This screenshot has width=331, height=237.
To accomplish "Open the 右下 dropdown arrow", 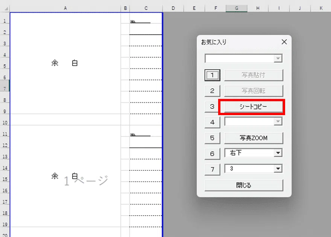I will click(278, 153).
